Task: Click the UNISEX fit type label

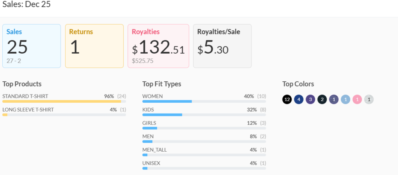Action: click(x=151, y=163)
